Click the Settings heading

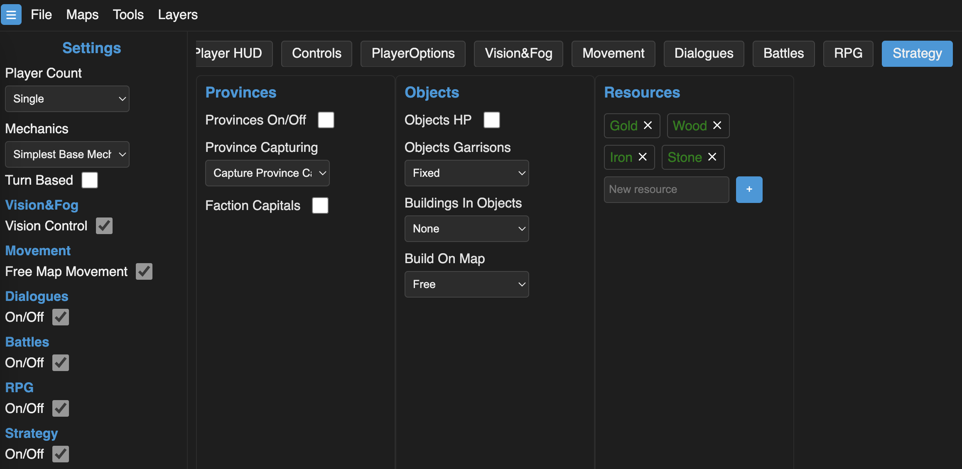92,48
